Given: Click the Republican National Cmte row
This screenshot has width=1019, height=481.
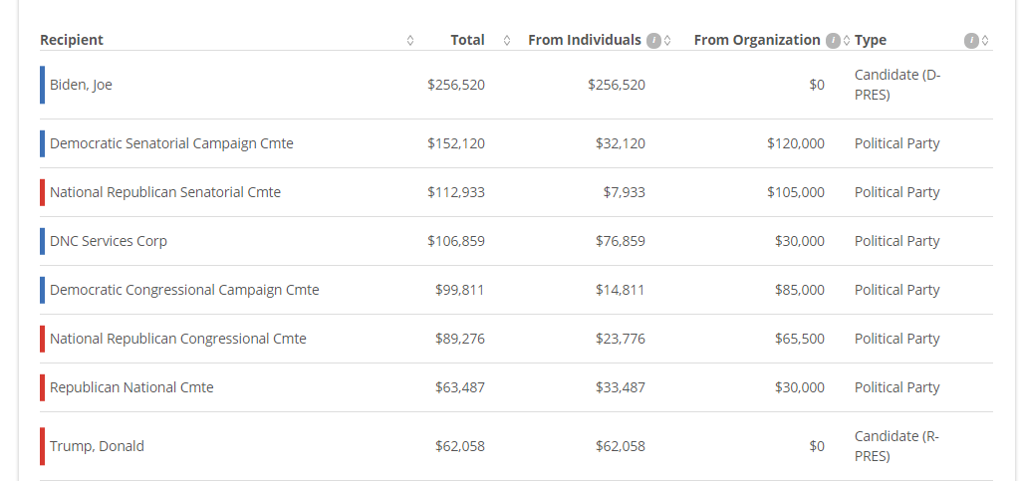Looking at the screenshot, I should pos(516,387).
